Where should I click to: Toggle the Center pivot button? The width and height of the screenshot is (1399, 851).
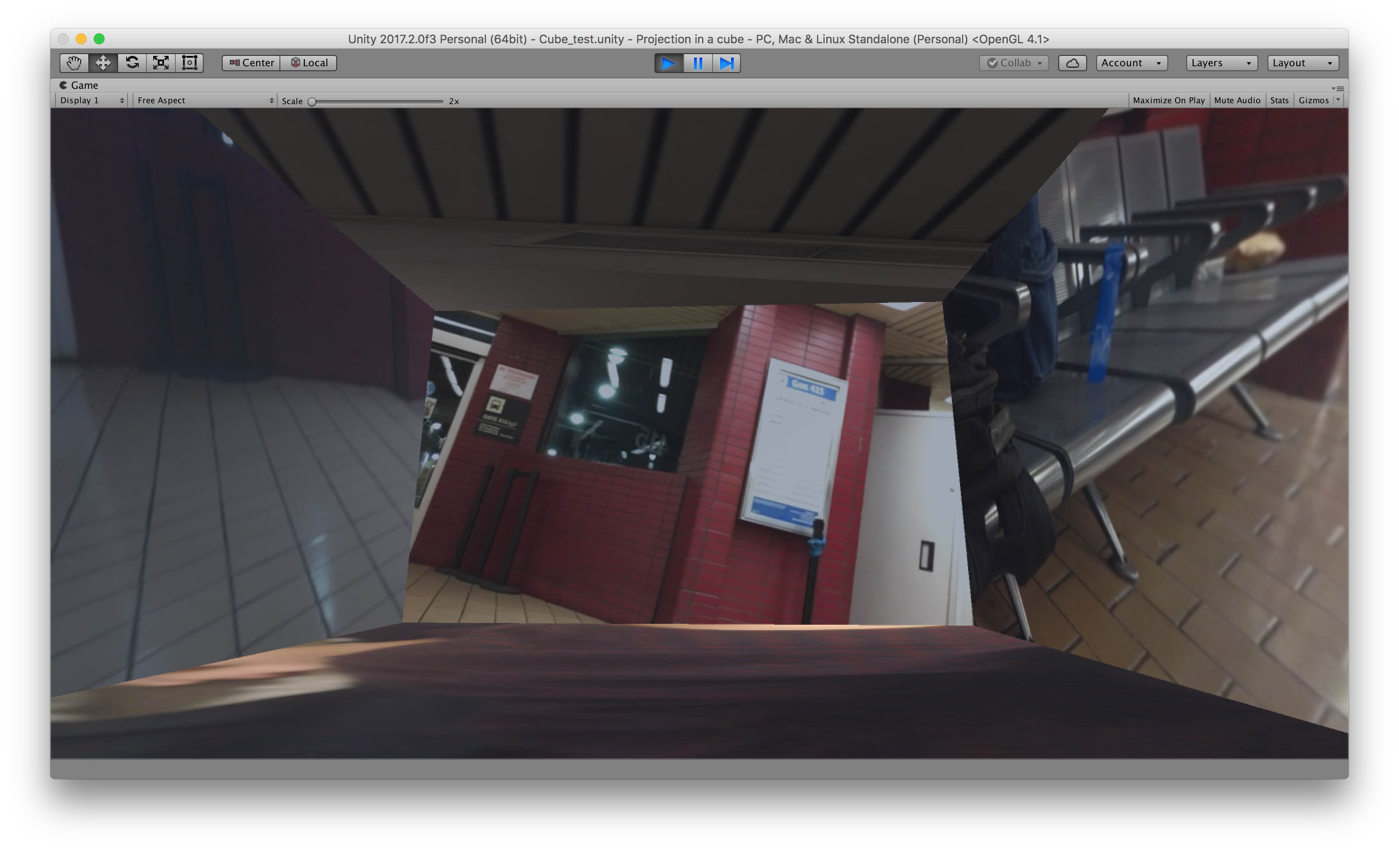[x=251, y=63]
